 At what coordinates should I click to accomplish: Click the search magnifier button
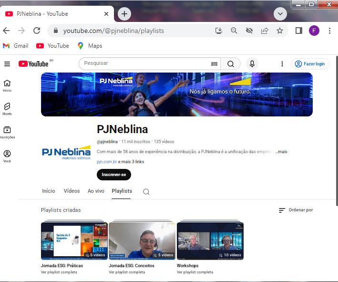[x=231, y=64]
